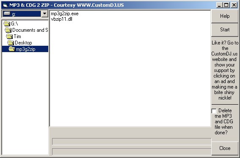Select vbzip11.dll in the file list
Viewport: 240px width, 158px height.
(x=61, y=19)
